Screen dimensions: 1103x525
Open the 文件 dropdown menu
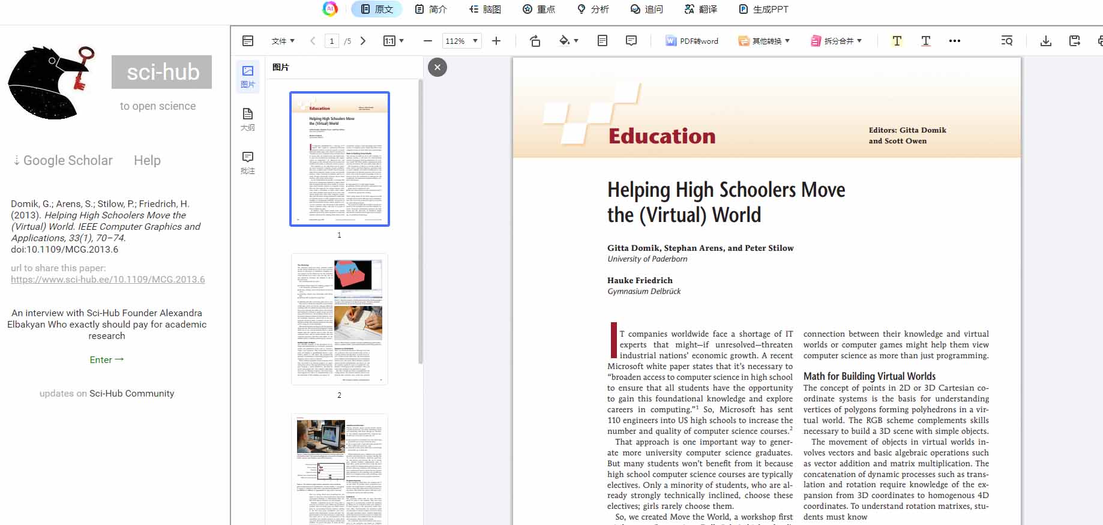[x=283, y=41]
